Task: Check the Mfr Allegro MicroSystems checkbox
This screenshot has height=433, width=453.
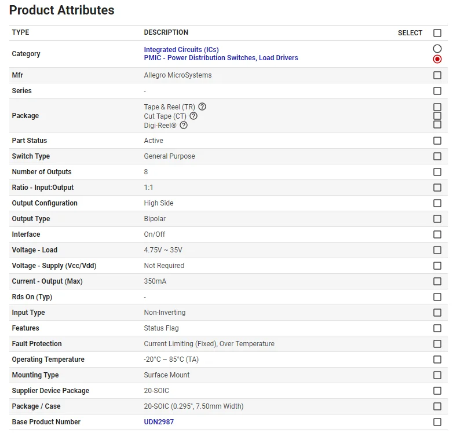Action: click(x=437, y=75)
